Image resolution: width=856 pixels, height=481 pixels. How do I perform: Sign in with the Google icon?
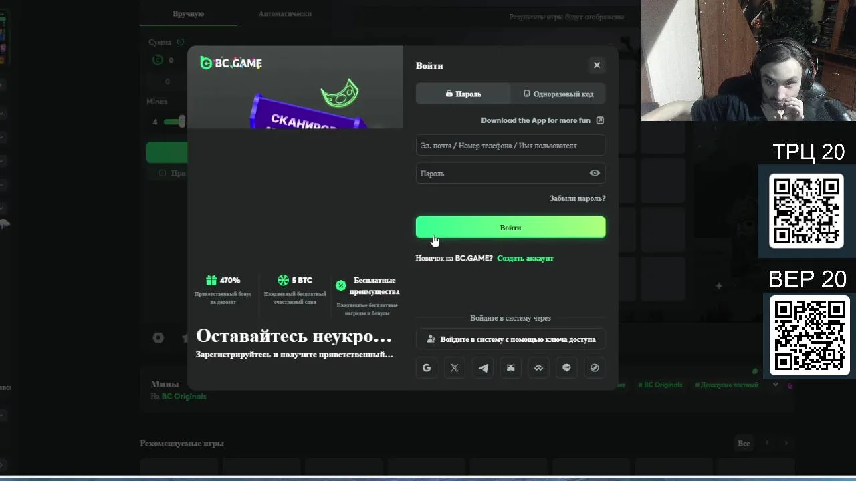point(427,367)
